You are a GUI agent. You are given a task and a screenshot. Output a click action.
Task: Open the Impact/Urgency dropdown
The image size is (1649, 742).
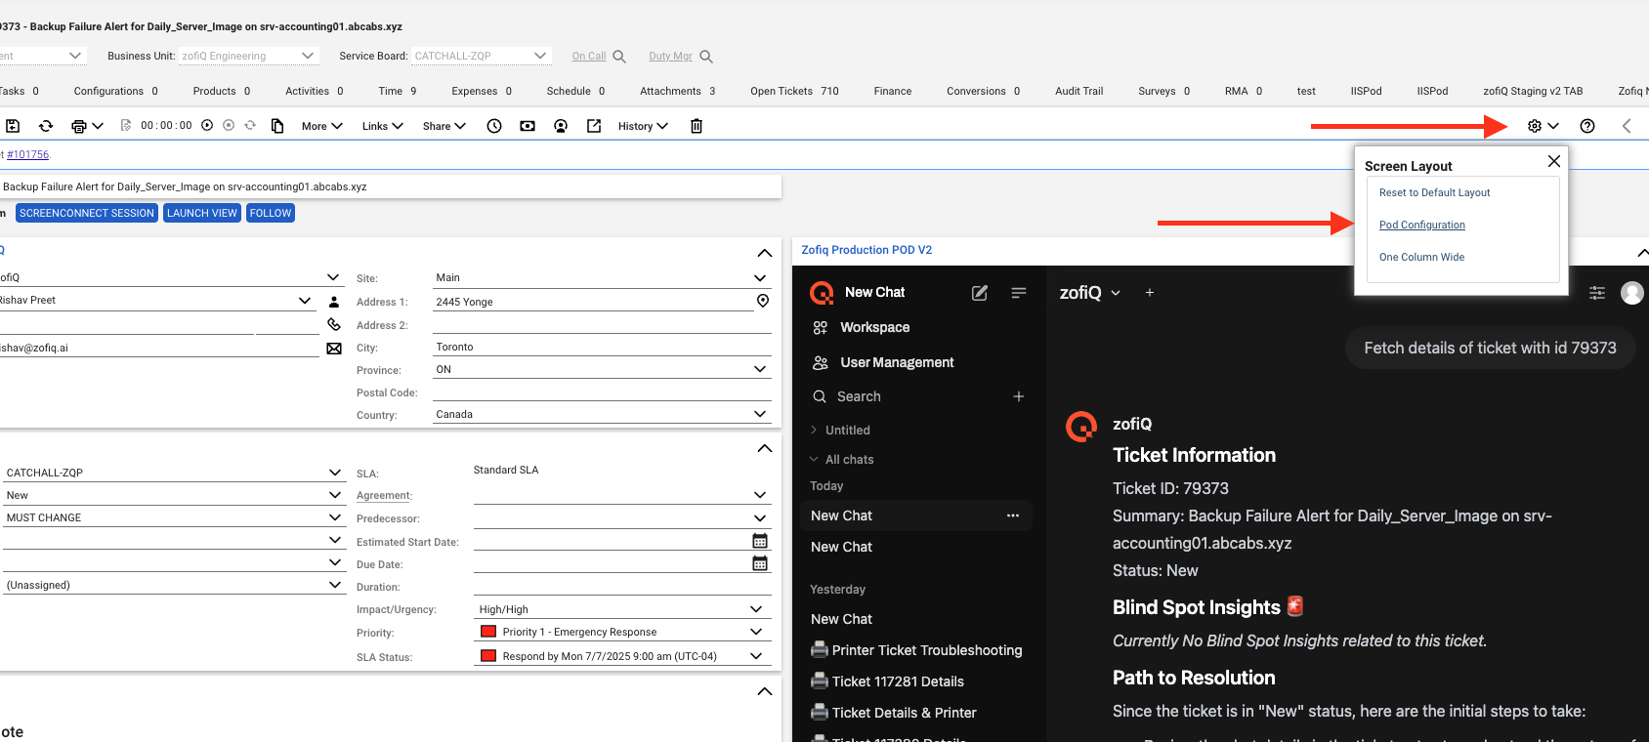coord(622,609)
